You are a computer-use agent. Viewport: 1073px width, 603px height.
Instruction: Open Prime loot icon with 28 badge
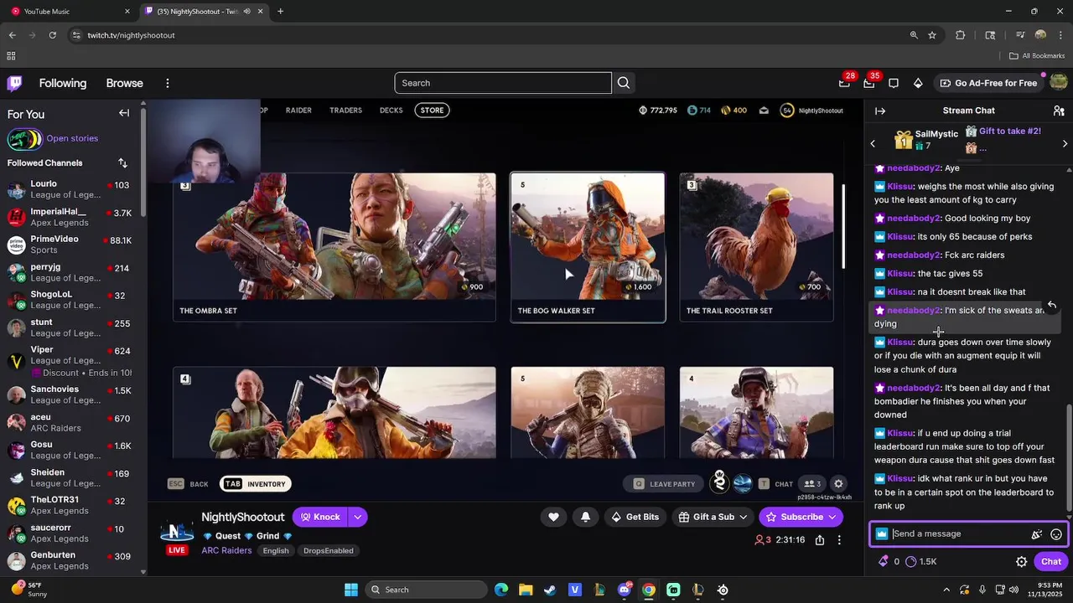click(x=844, y=83)
